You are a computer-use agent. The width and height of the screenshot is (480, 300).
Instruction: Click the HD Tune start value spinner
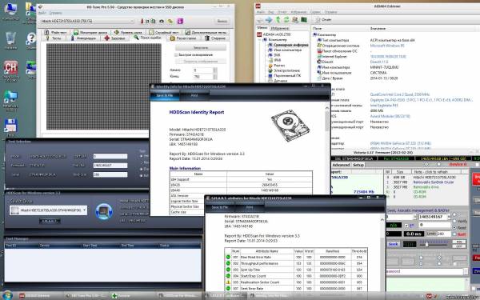click(215, 70)
